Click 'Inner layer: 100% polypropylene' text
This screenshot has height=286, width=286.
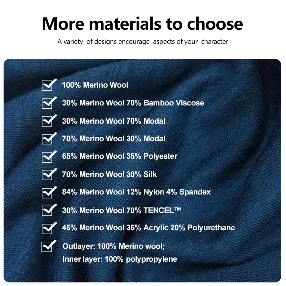[120, 260]
